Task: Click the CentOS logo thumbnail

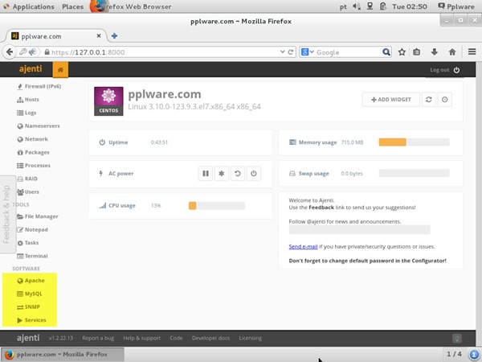Action: 108,101
